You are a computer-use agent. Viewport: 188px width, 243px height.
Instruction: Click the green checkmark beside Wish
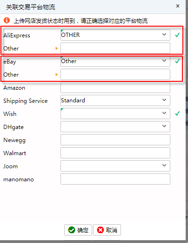177,114
